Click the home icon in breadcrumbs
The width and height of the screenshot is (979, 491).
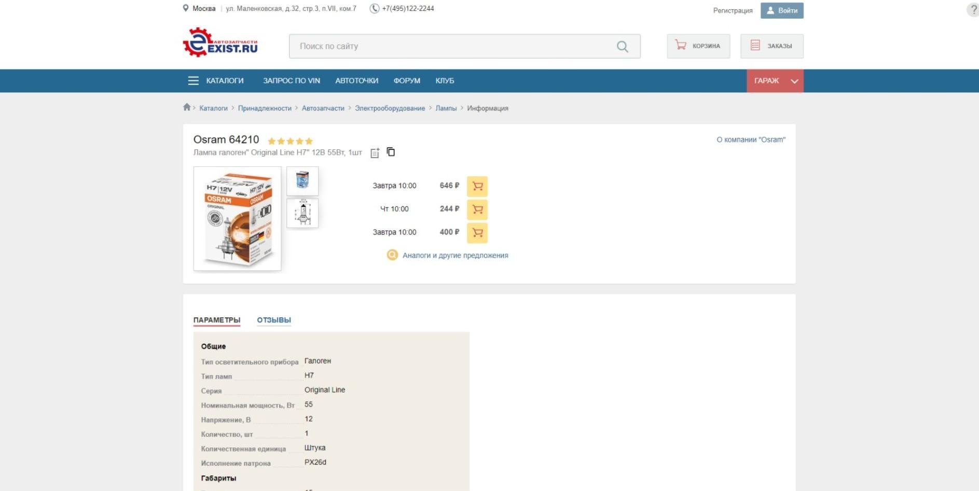(x=187, y=107)
